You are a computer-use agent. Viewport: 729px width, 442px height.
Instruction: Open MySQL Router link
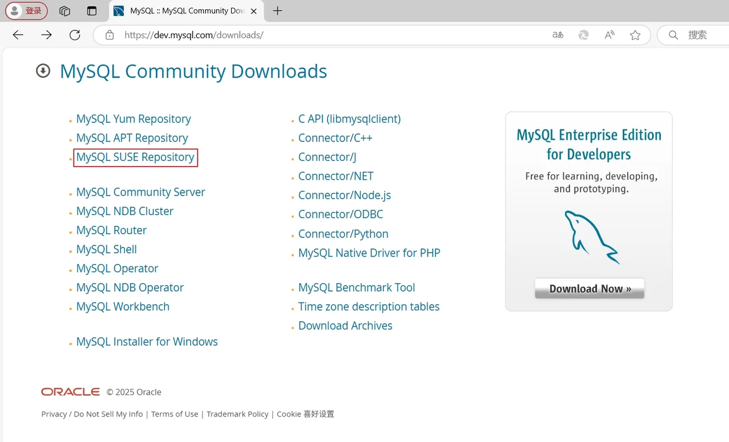click(111, 230)
